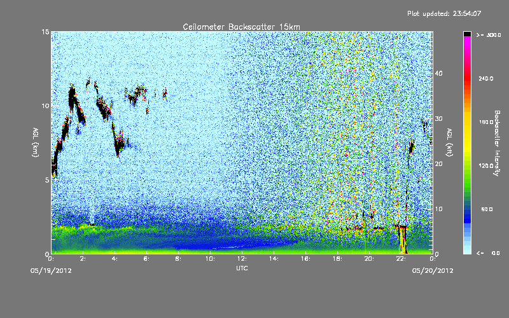Click the end date label 05/20/2012

coord(433,271)
